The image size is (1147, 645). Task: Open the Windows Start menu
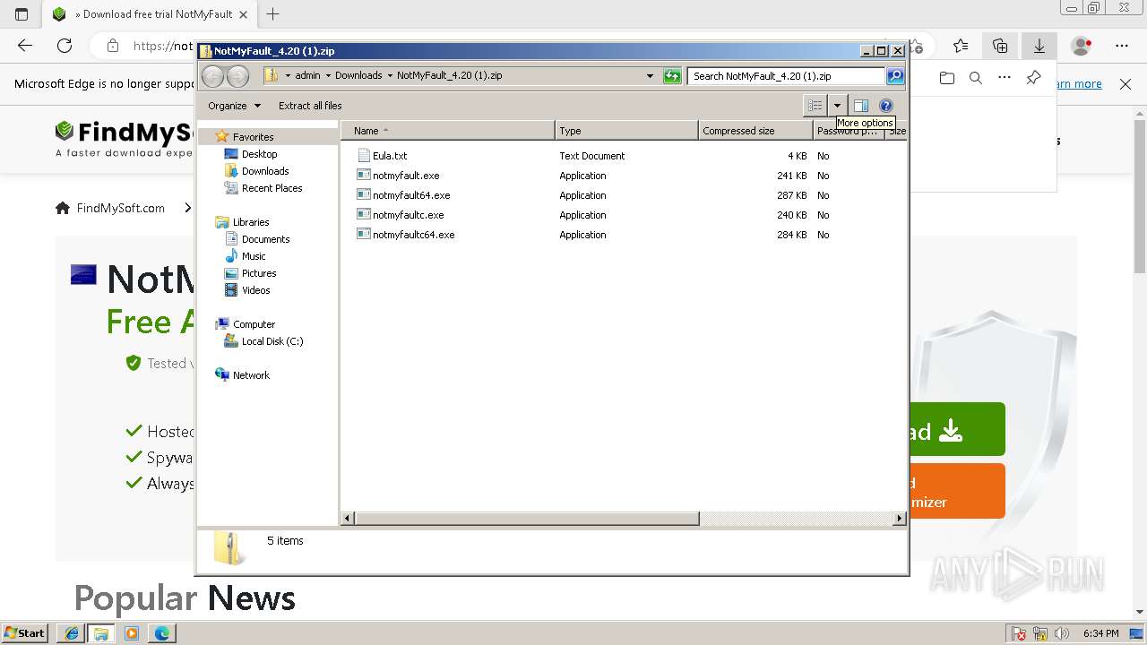tap(25, 632)
